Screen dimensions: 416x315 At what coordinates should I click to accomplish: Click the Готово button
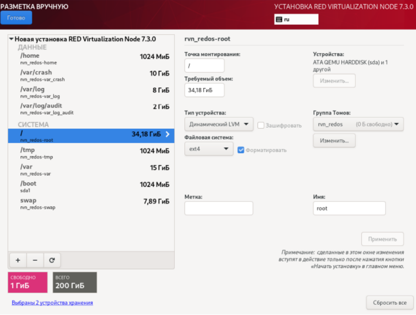(16, 18)
